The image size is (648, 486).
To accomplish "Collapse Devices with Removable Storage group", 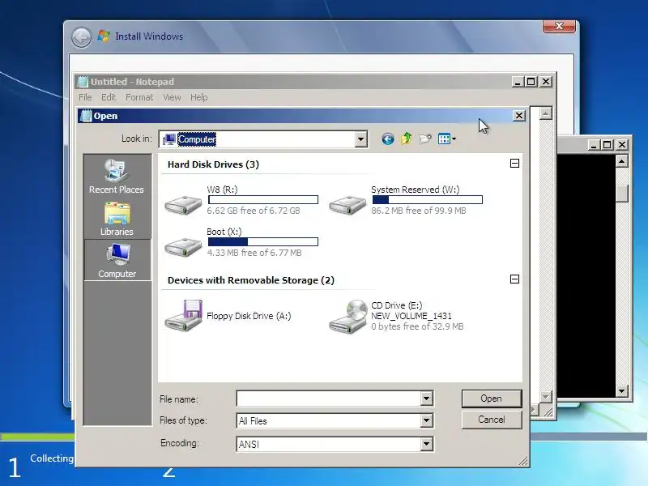I will click(514, 279).
